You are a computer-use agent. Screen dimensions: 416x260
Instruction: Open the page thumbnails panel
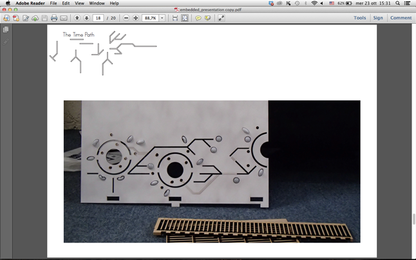(6, 30)
